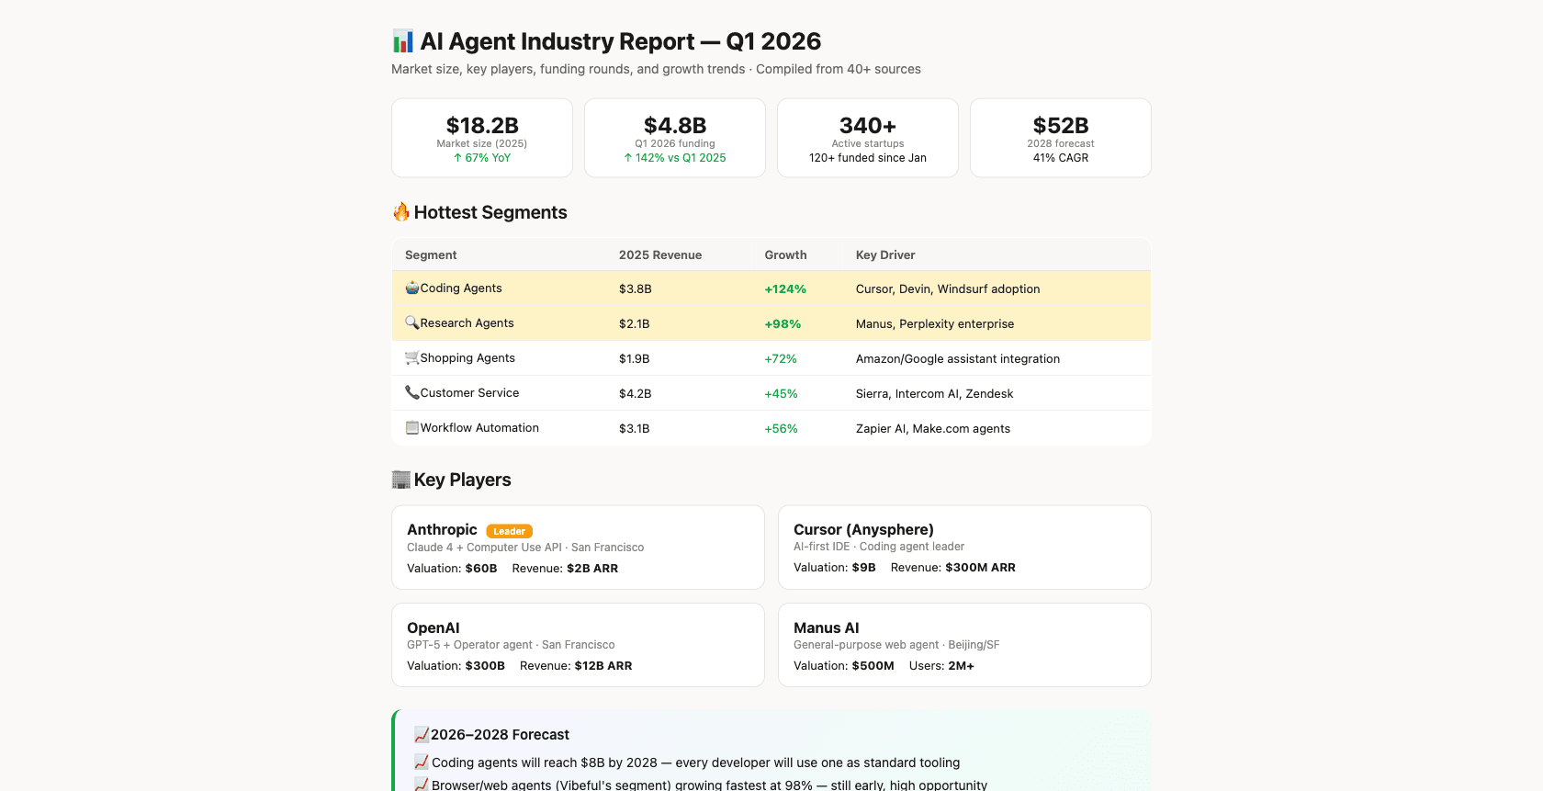
Task: Select the Coding Agents segment name
Action: (x=461, y=288)
